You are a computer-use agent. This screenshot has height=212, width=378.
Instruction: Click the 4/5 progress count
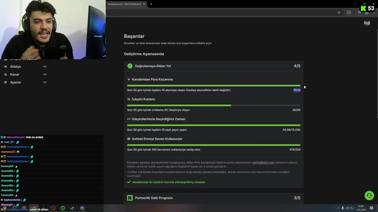coord(297,66)
